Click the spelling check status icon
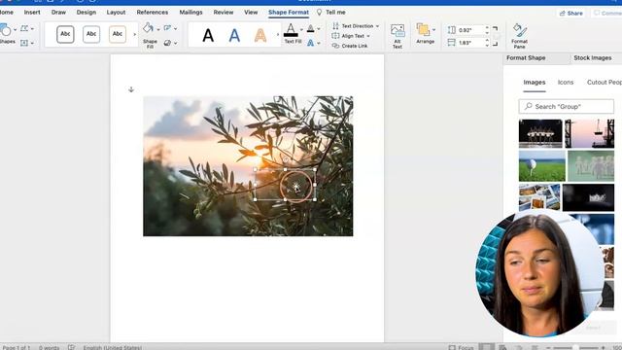The image size is (622, 350). [x=71, y=347]
